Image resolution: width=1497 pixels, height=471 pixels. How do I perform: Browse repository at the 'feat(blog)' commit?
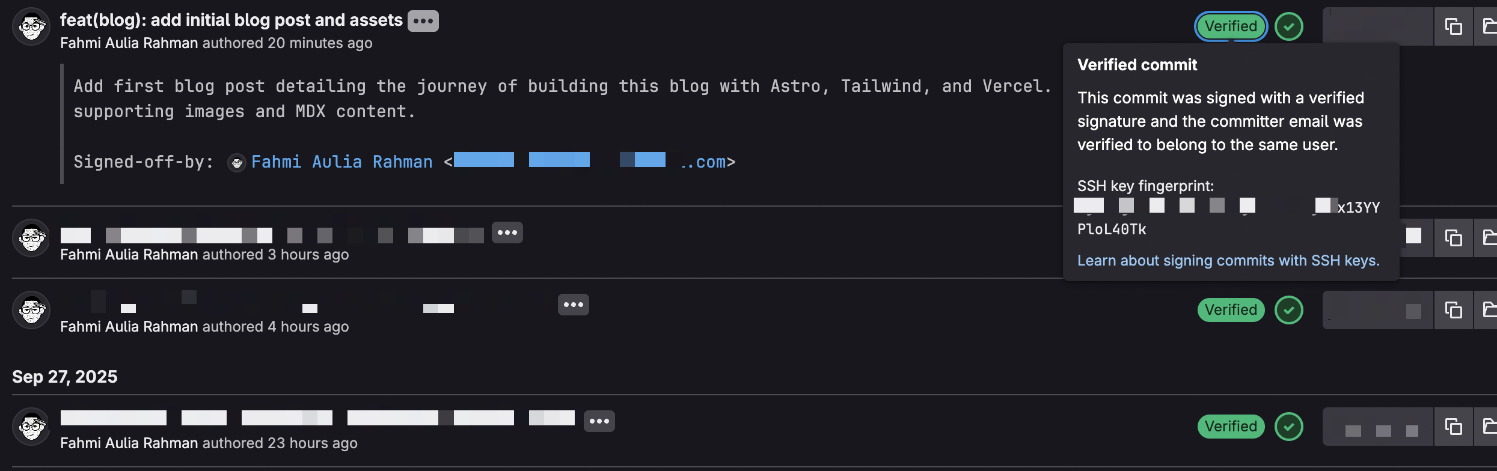pos(1489,26)
